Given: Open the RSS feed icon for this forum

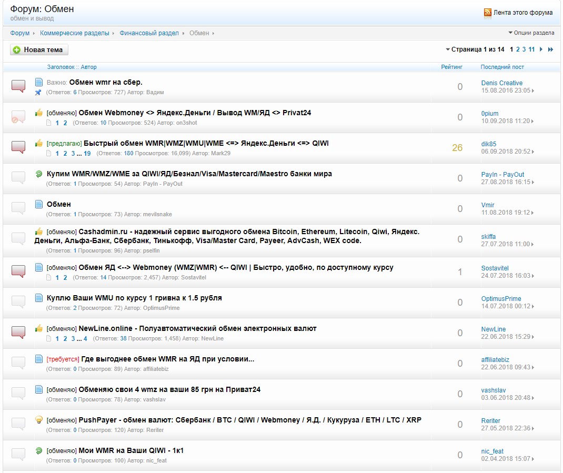Looking at the screenshot, I should (x=487, y=13).
